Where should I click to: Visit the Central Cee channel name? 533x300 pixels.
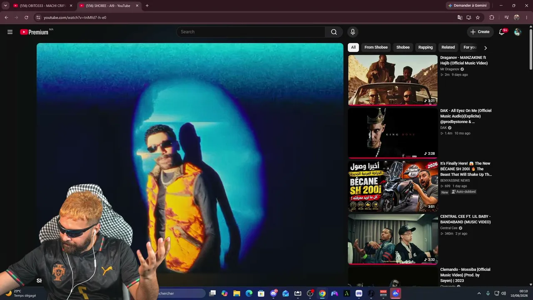[x=449, y=228]
